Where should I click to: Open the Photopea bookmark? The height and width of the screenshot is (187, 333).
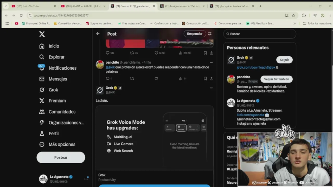(36, 23)
